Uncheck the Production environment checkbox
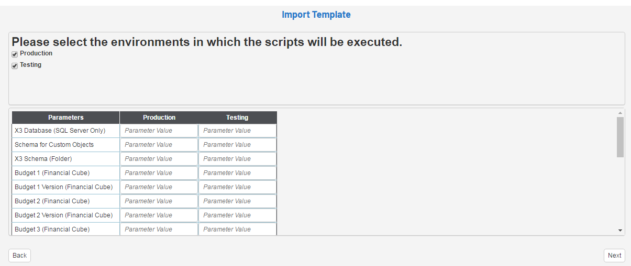Screen dimensions: 631x266 15,54
